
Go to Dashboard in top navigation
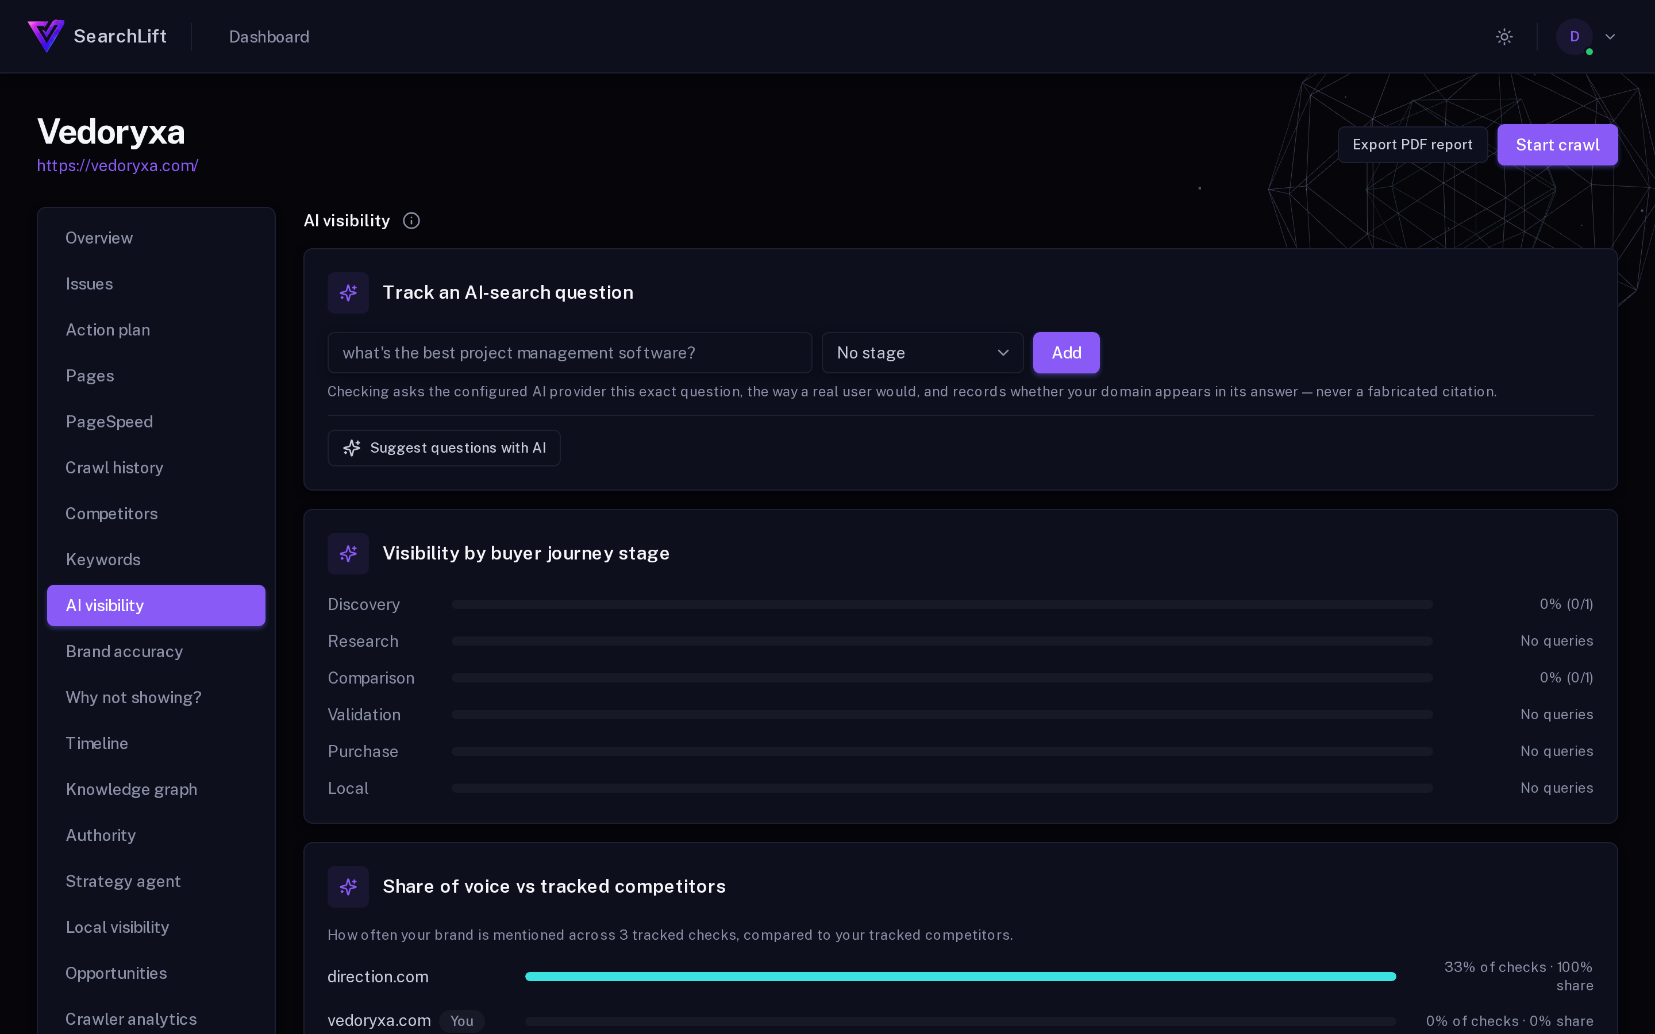pyautogui.click(x=270, y=37)
